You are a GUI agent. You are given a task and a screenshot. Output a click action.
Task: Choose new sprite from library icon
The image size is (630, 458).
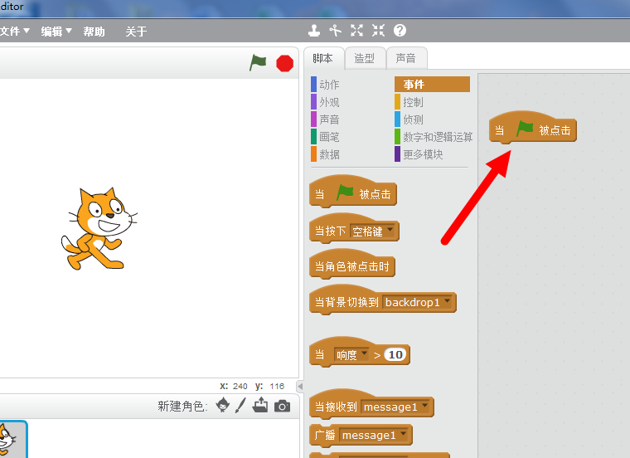223,406
